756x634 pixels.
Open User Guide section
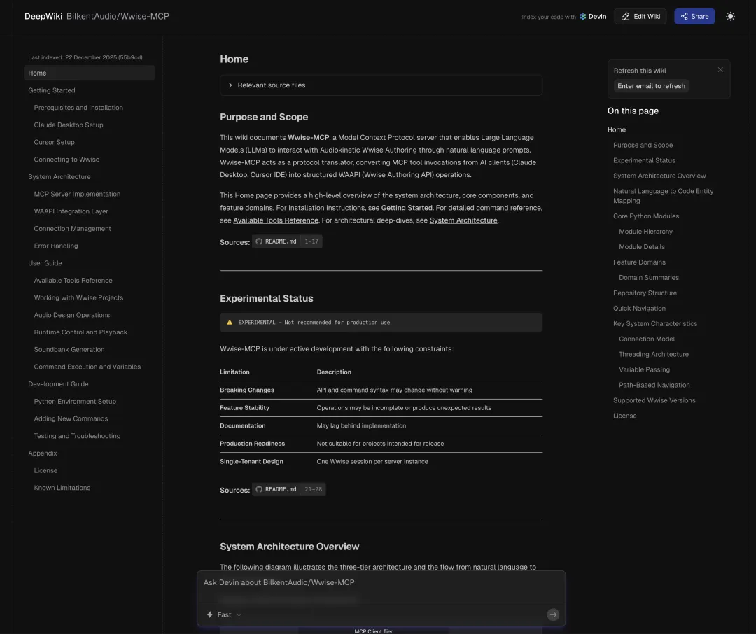click(x=45, y=263)
